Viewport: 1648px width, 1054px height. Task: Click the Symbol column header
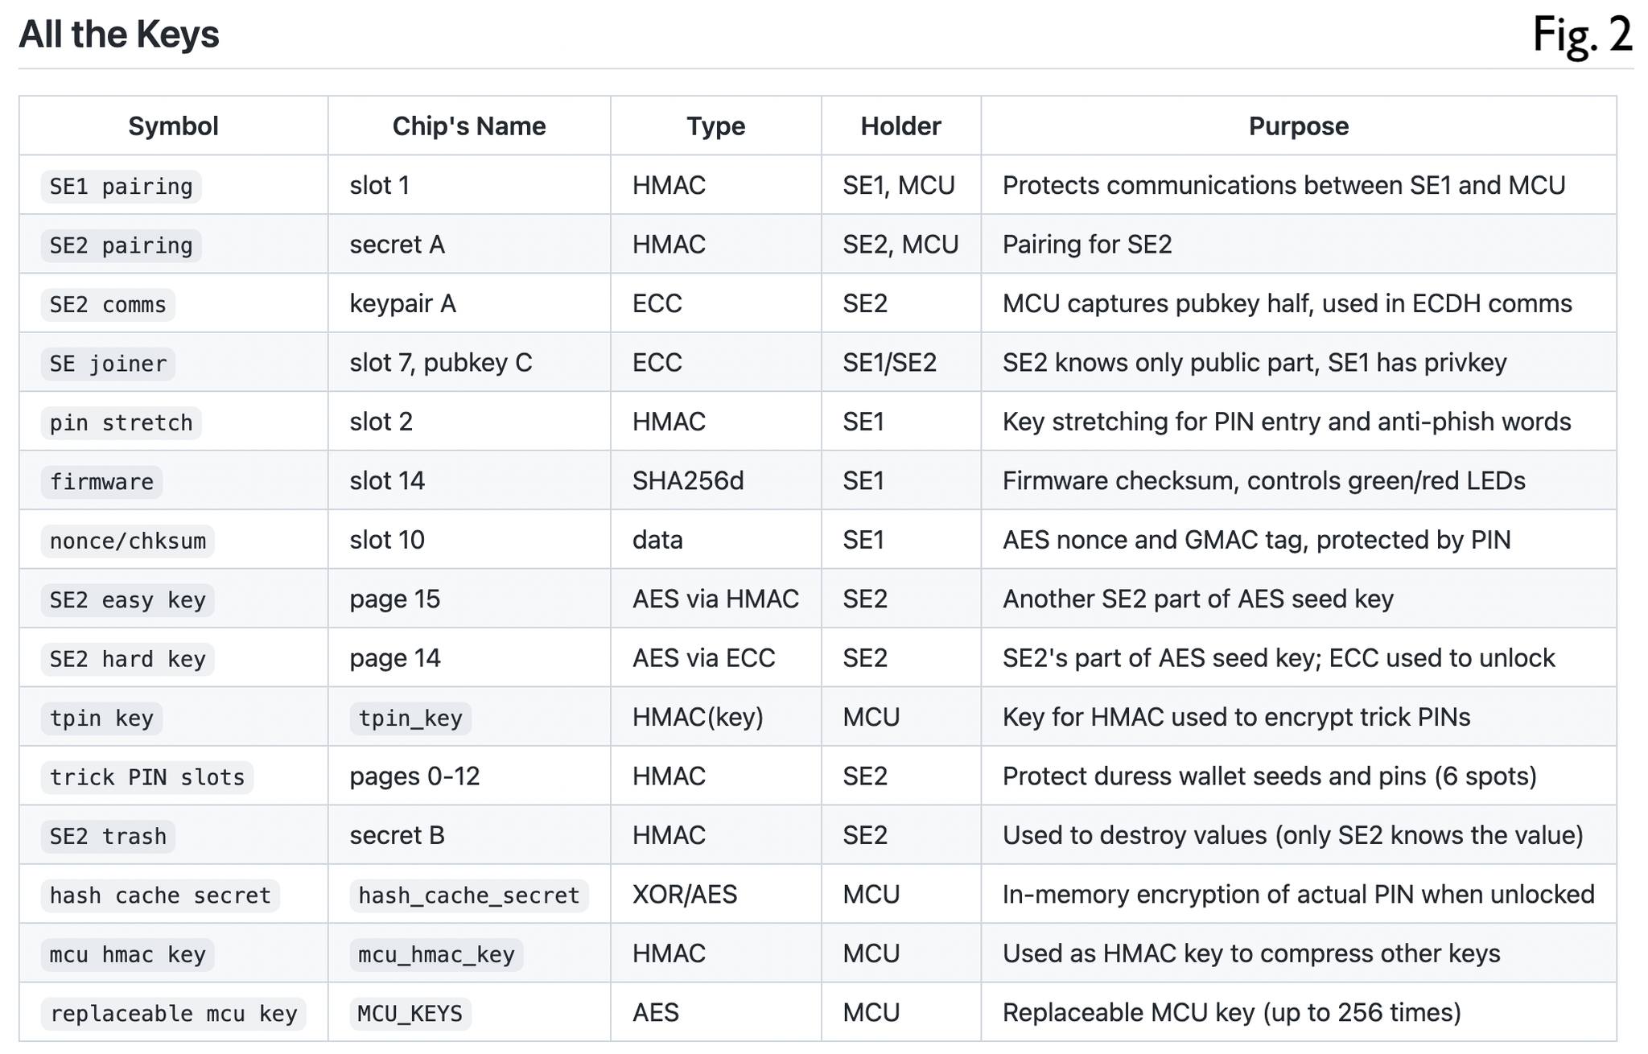pos(173,126)
